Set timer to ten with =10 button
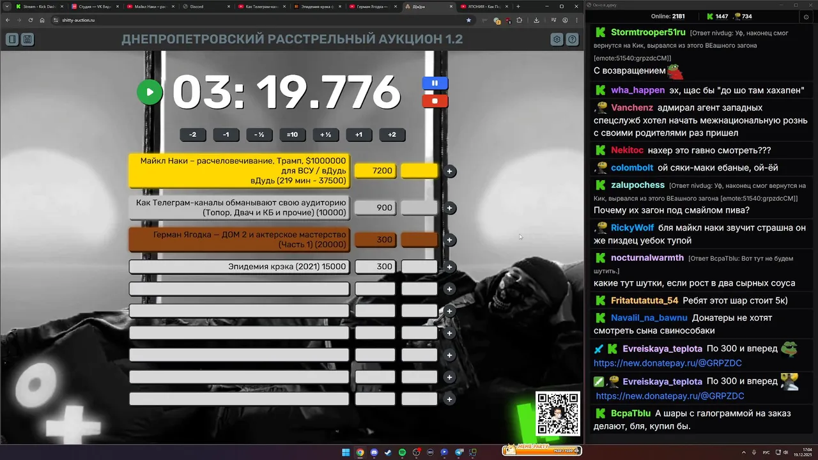 point(292,134)
